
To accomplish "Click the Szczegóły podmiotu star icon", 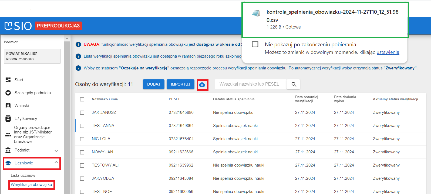I will (x=8, y=93).
